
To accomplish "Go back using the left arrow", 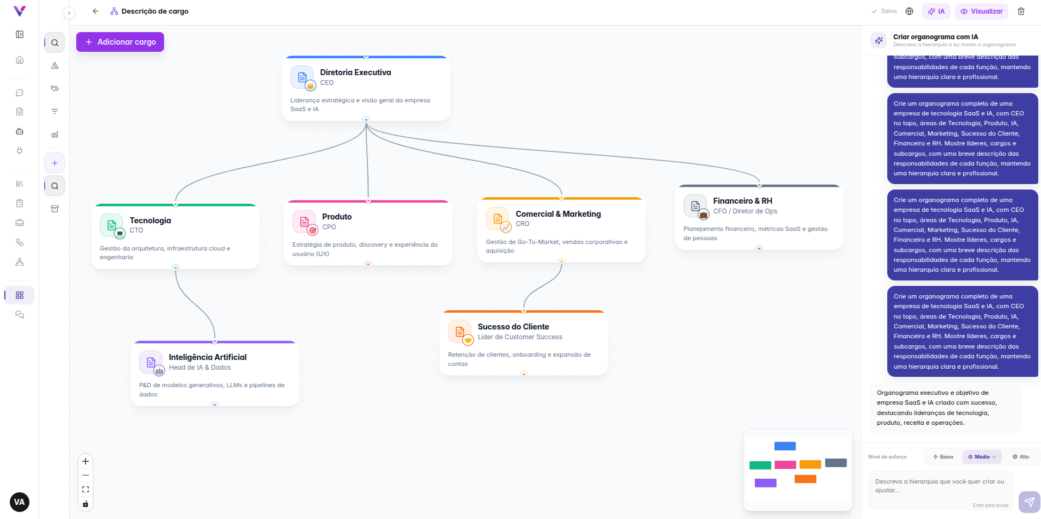I will [95, 11].
